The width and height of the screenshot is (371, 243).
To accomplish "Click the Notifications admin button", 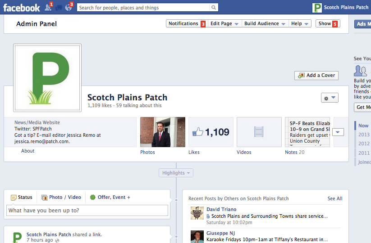I will coord(183,24).
